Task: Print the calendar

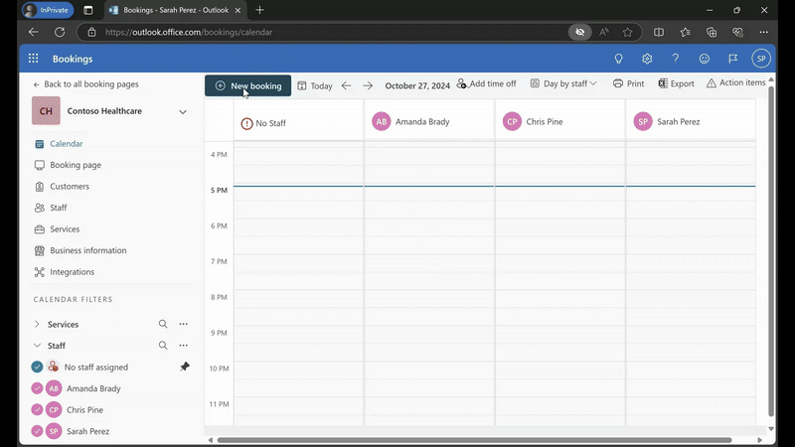Action: [x=628, y=83]
